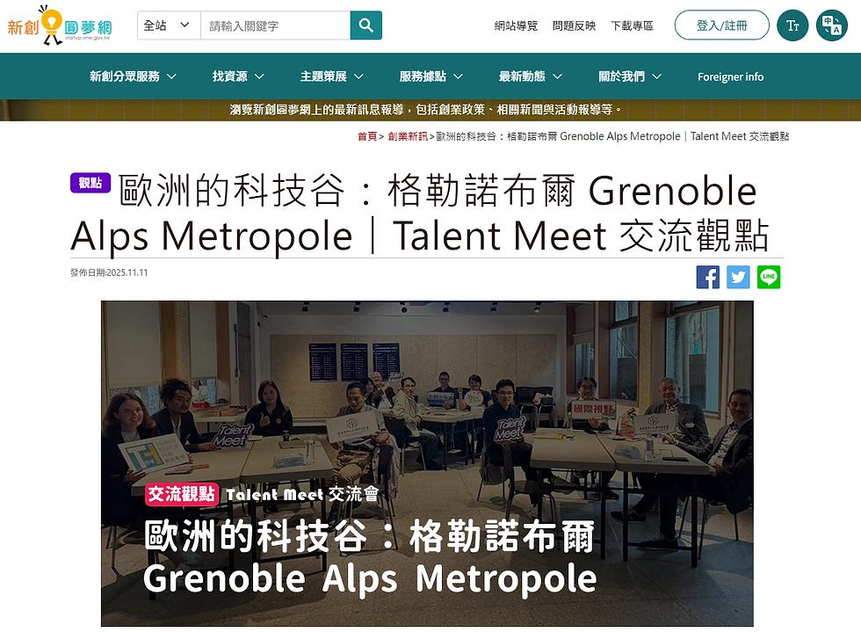Expand the 新創分眾服務 menu

(x=133, y=76)
